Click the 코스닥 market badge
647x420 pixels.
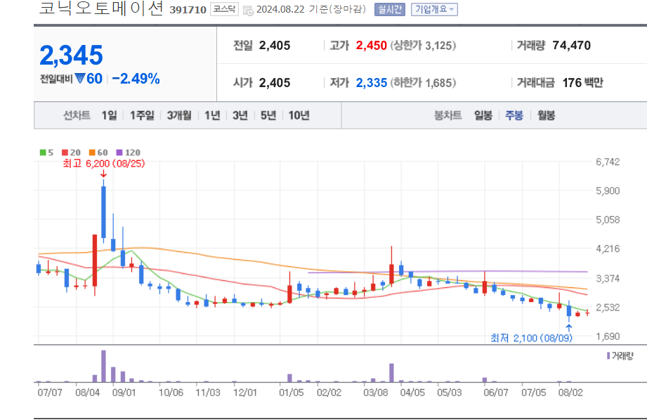click(x=223, y=9)
